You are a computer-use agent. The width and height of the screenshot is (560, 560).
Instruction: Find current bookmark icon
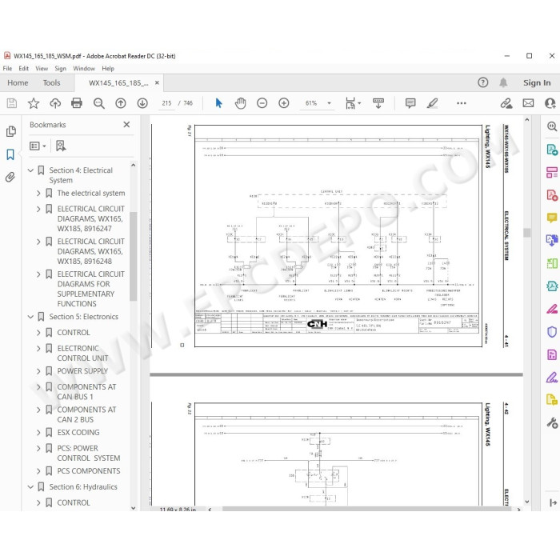tap(61, 146)
